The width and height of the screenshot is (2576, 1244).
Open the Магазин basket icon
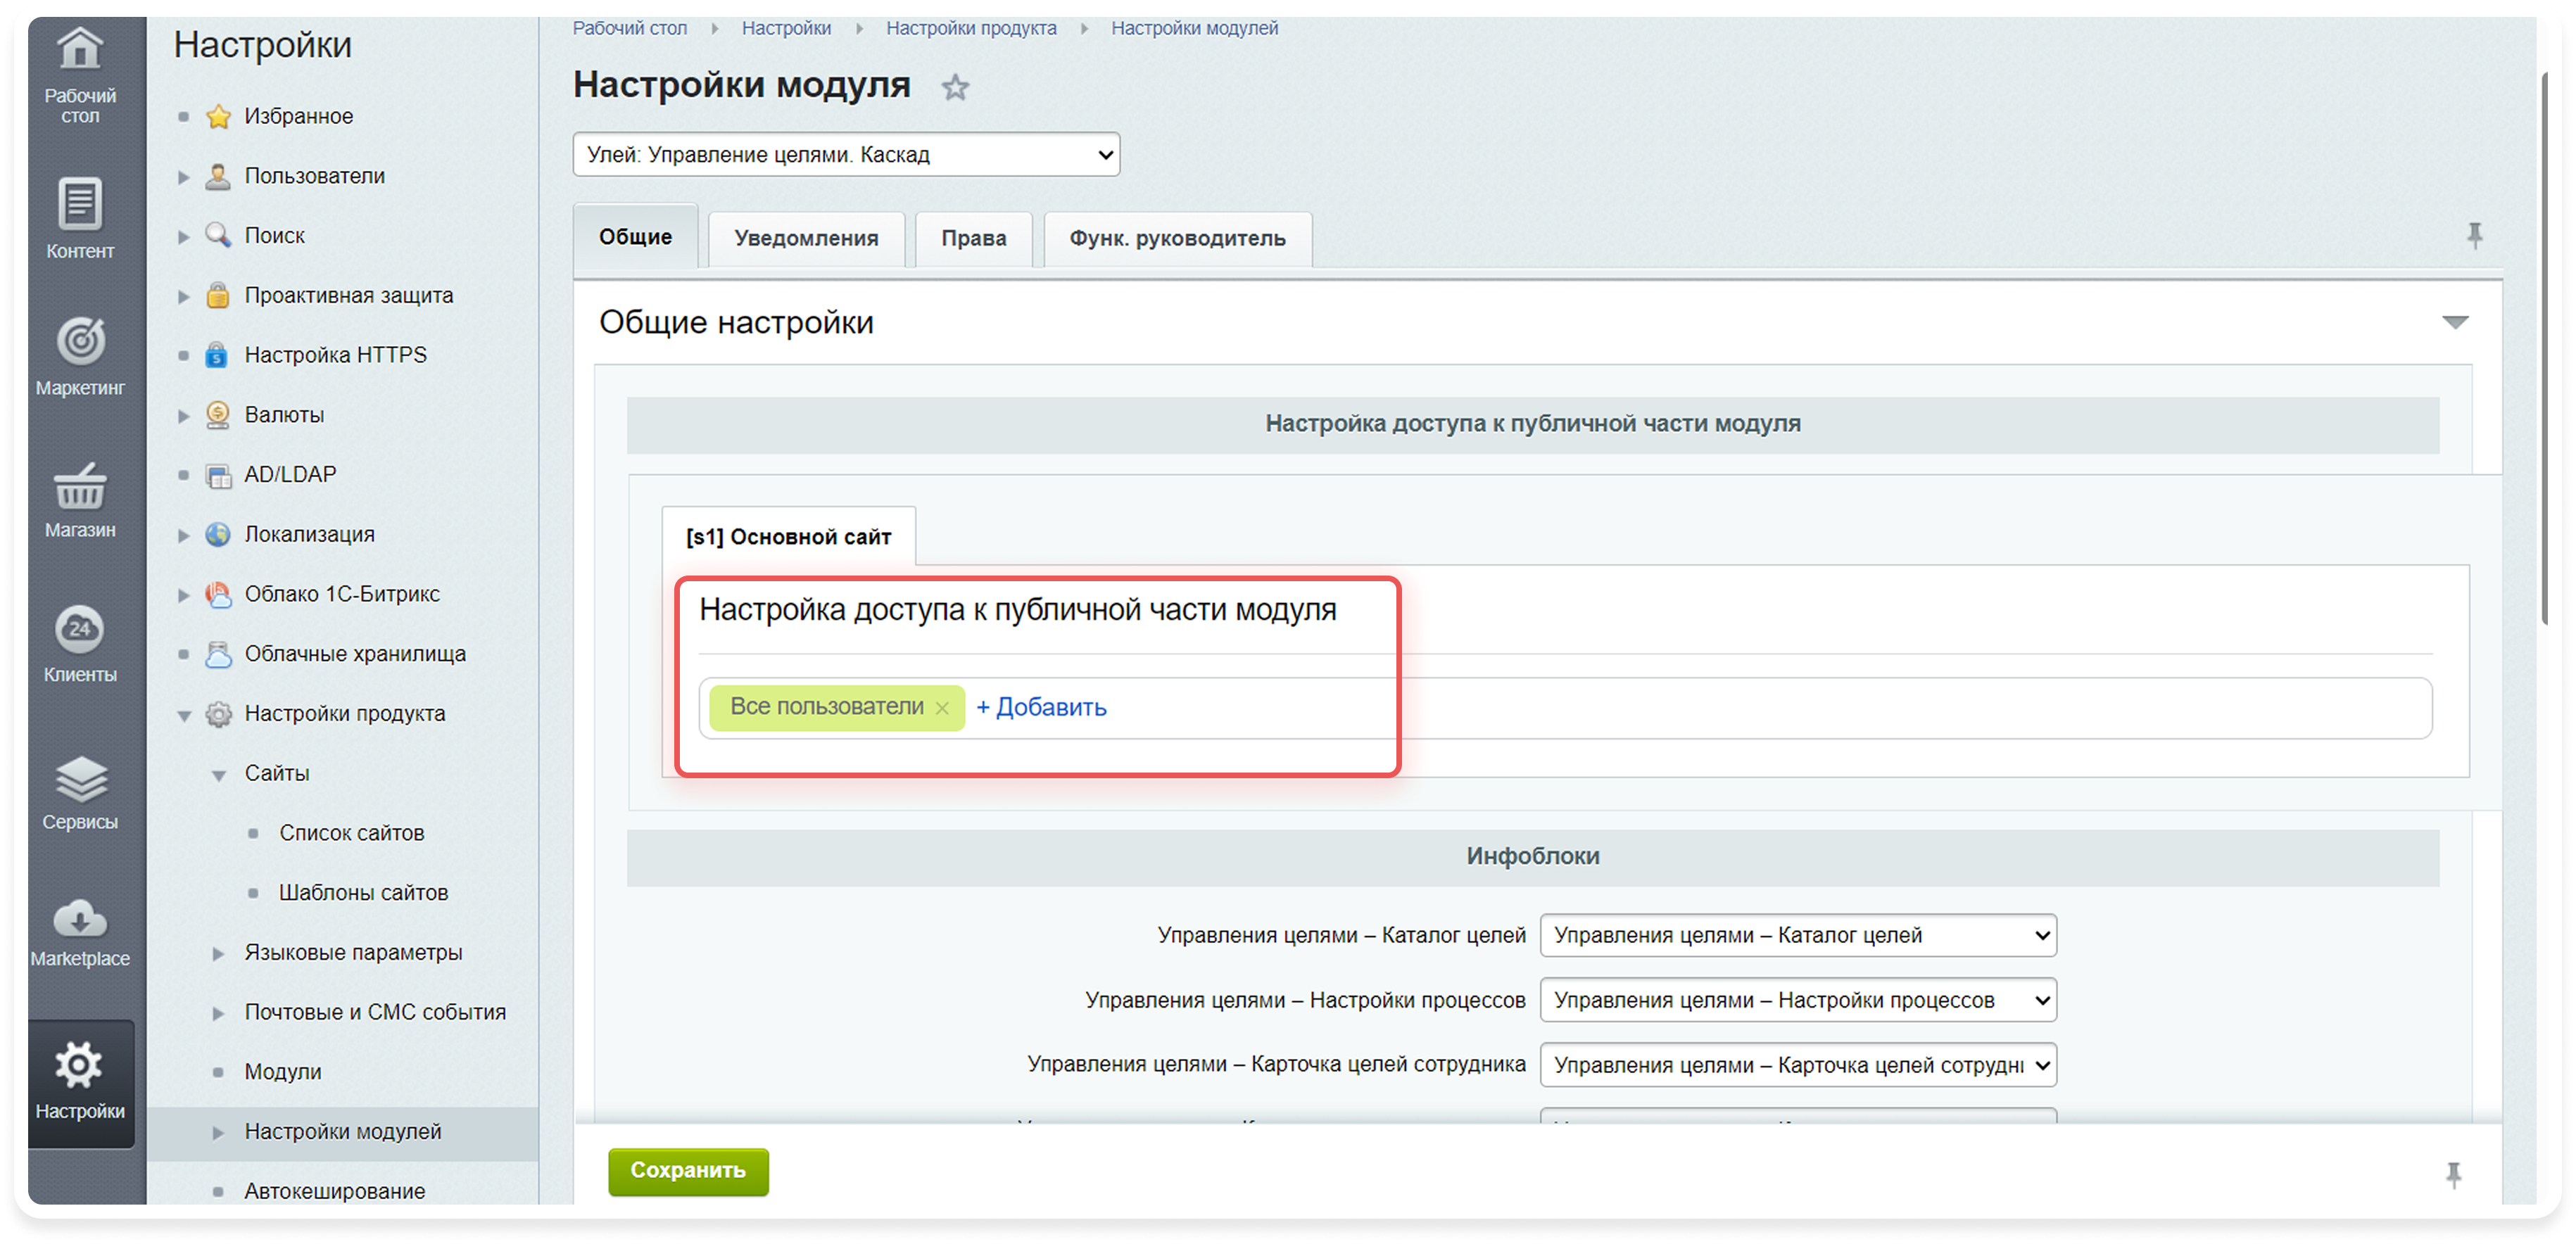pyautogui.click(x=79, y=487)
